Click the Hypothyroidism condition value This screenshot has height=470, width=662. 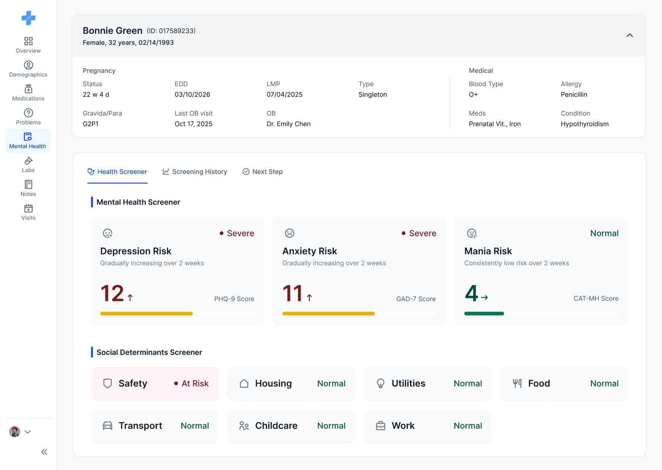pos(584,124)
